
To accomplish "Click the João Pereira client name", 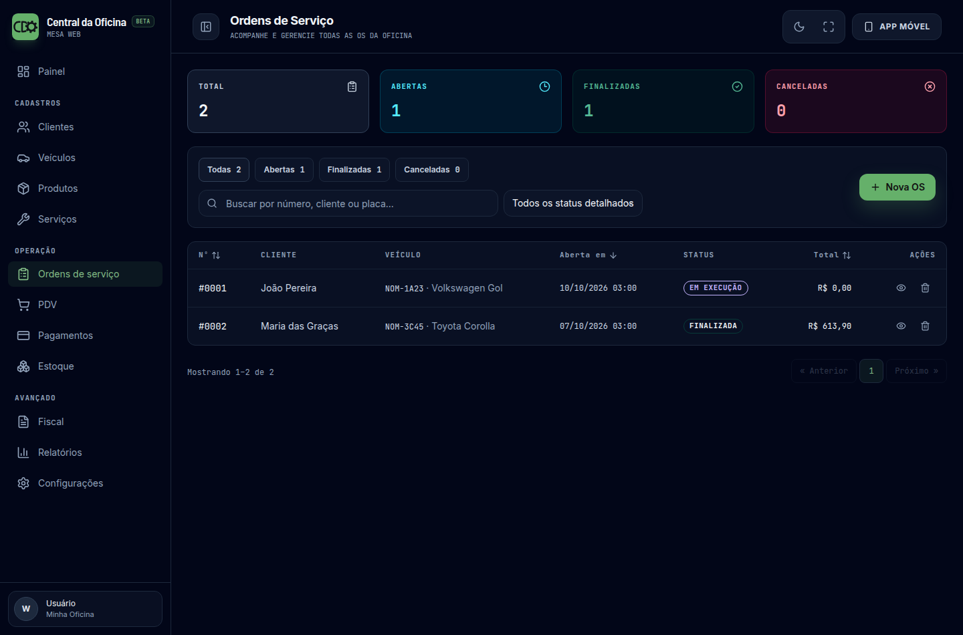I will 289,288.
